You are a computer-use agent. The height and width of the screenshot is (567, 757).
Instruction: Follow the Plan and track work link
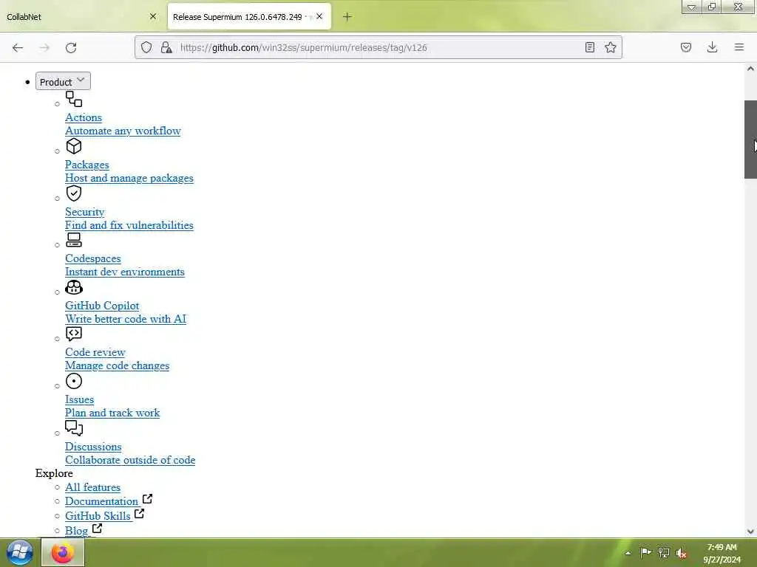(112, 413)
